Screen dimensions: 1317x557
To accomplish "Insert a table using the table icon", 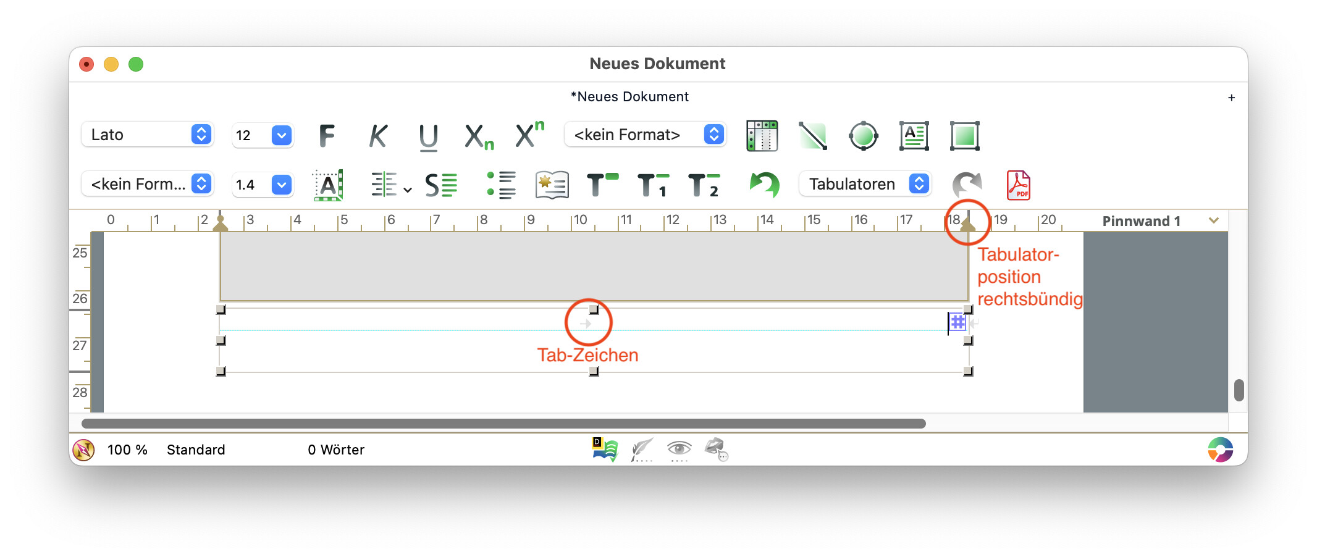I will point(762,136).
